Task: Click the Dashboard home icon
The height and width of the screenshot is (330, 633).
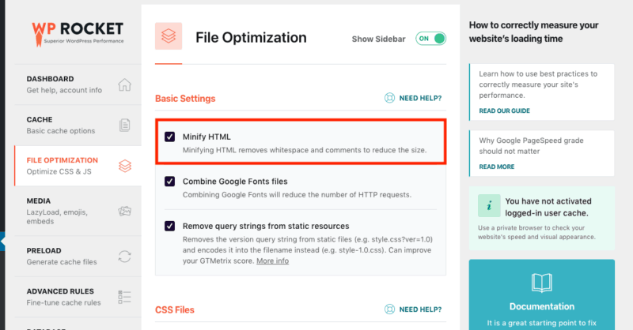Action: [125, 84]
